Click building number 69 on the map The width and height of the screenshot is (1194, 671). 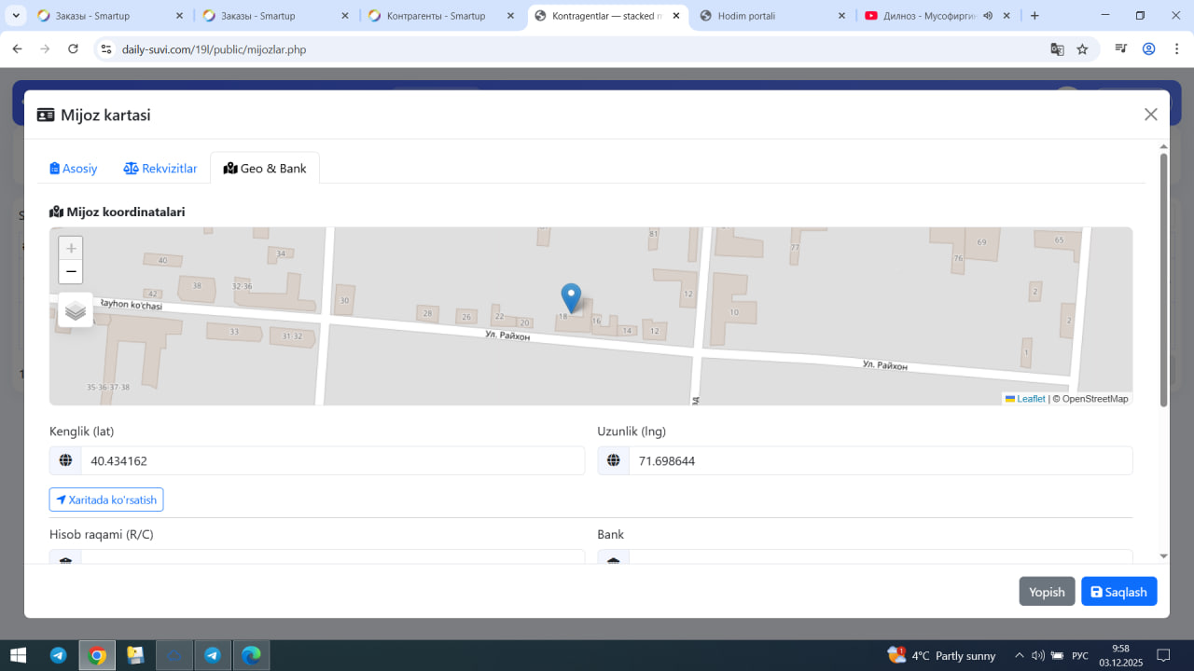click(981, 242)
